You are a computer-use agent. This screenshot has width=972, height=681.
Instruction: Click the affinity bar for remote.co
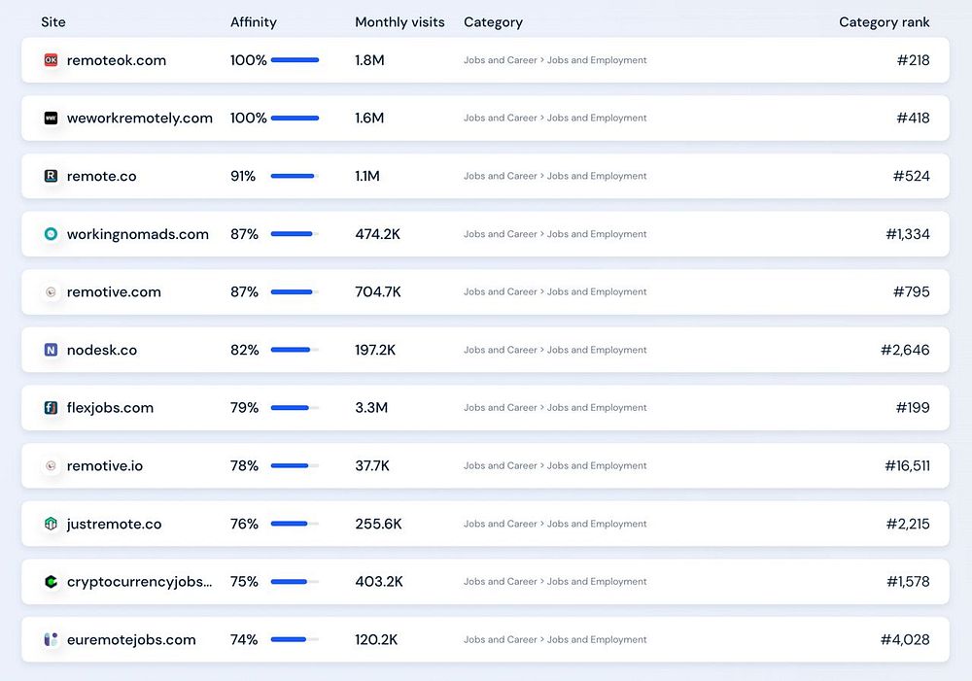[x=295, y=176]
